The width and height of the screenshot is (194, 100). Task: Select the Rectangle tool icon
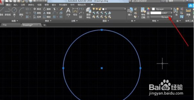27,9
